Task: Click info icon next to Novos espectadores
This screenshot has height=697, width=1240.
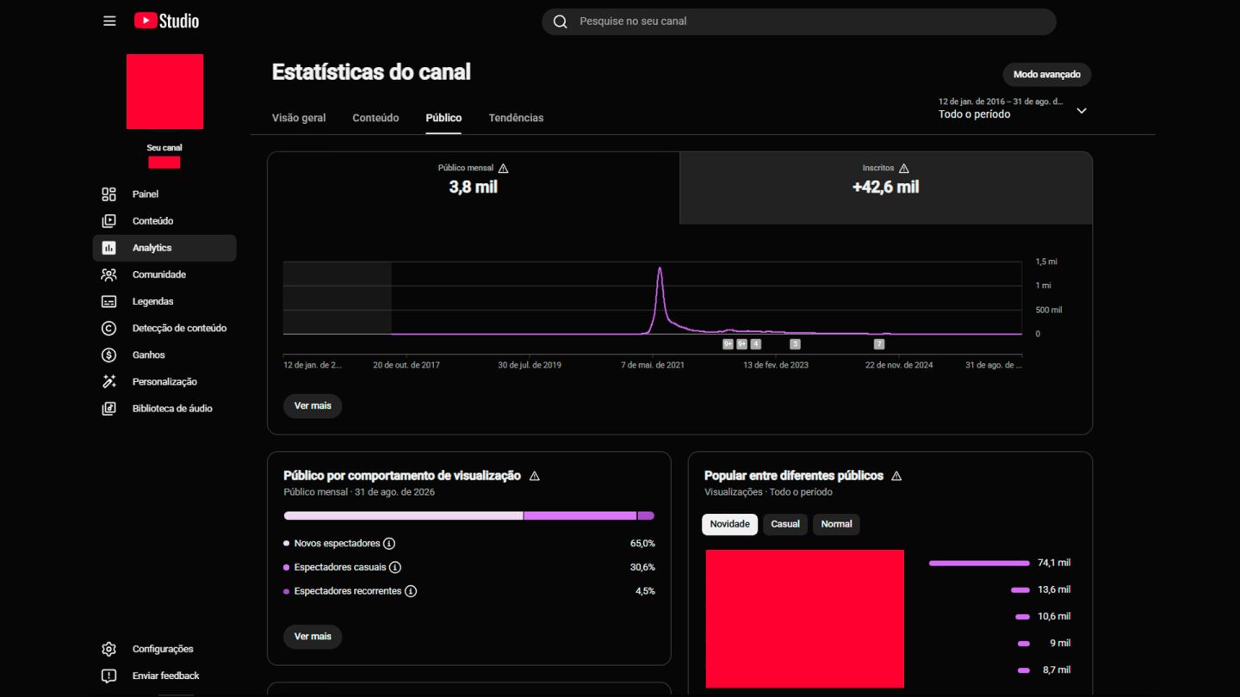Action: pos(389,544)
